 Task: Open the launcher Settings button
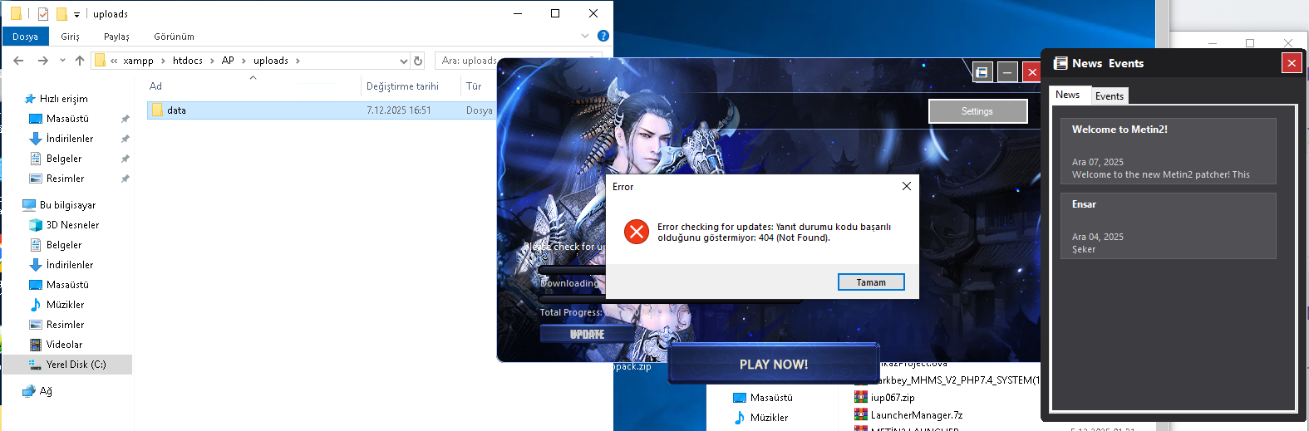point(977,111)
